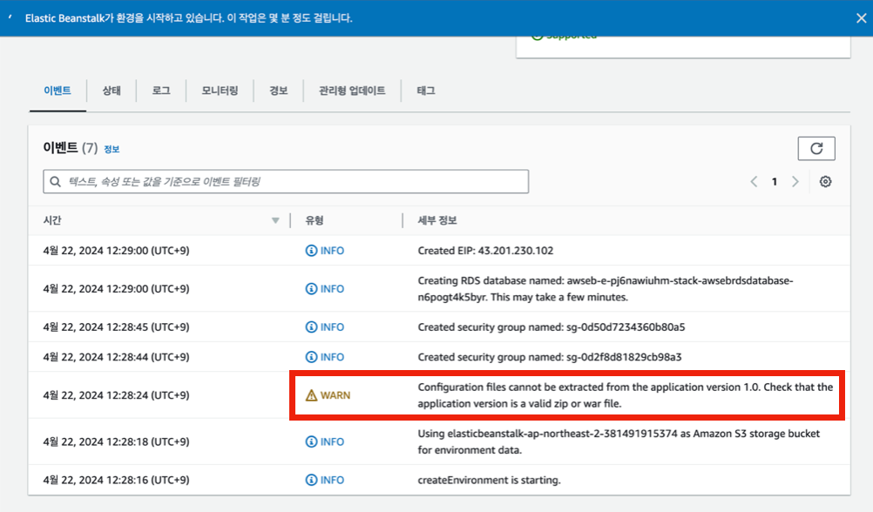Screen dimensions: 873x512
Task: Click timestamp 12:28:45 (UTC+9)
Action: click(117, 327)
